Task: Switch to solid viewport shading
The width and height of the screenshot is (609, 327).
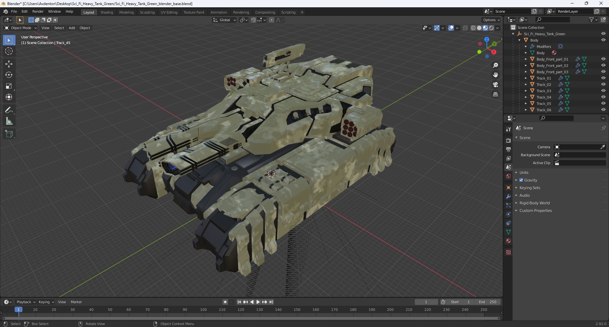Action: click(479, 28)
